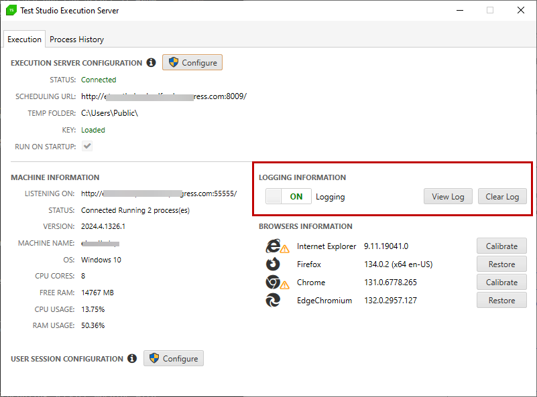537x397 pixels.
Task: Configure the User Session settings
Action: pos(173,358)
